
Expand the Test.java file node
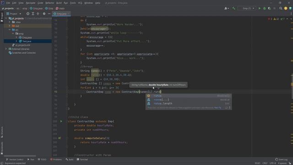coord(16,41)
